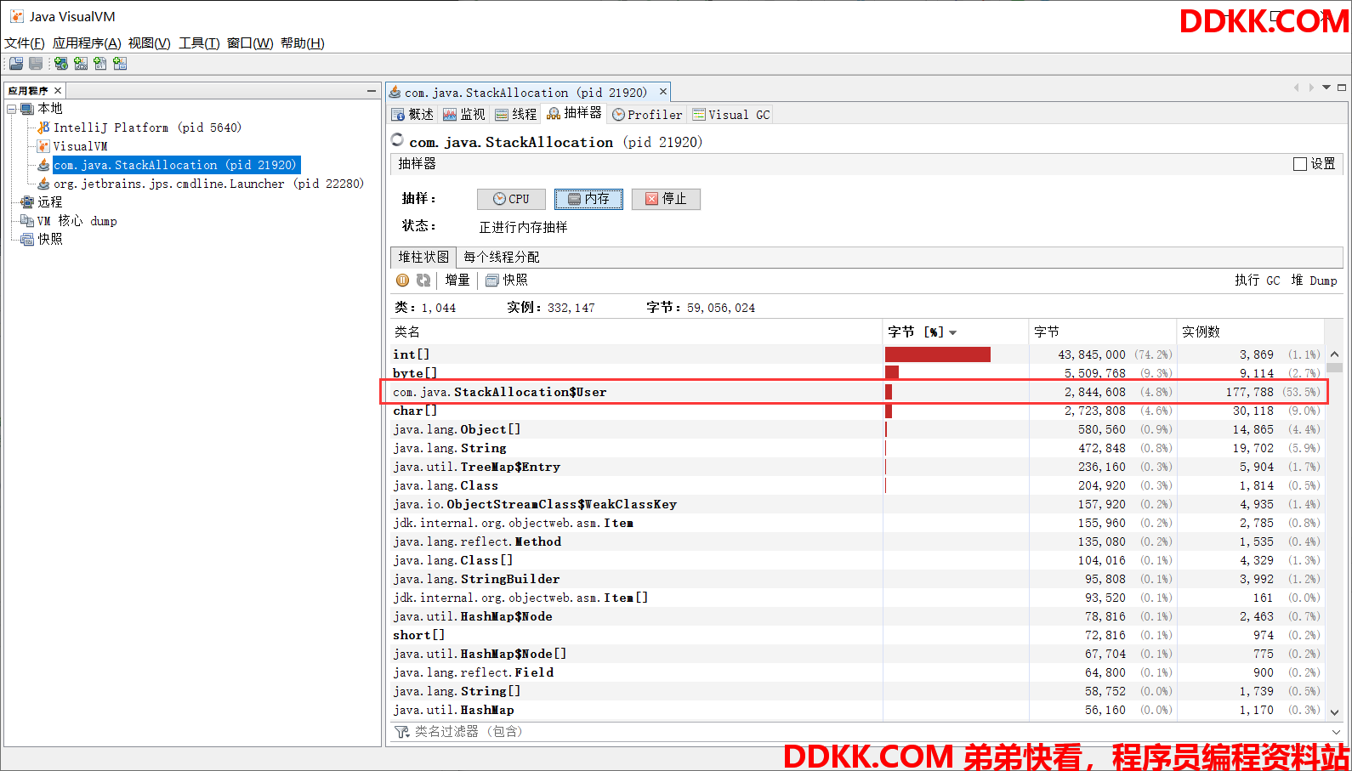
Task: Open the 视图(V) menu
Action: [x=150, y=43]
